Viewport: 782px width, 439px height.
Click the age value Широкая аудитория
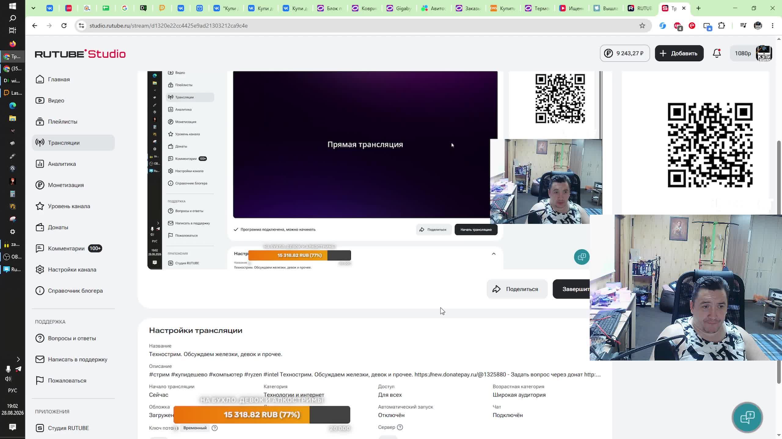[x=519, y=395]
